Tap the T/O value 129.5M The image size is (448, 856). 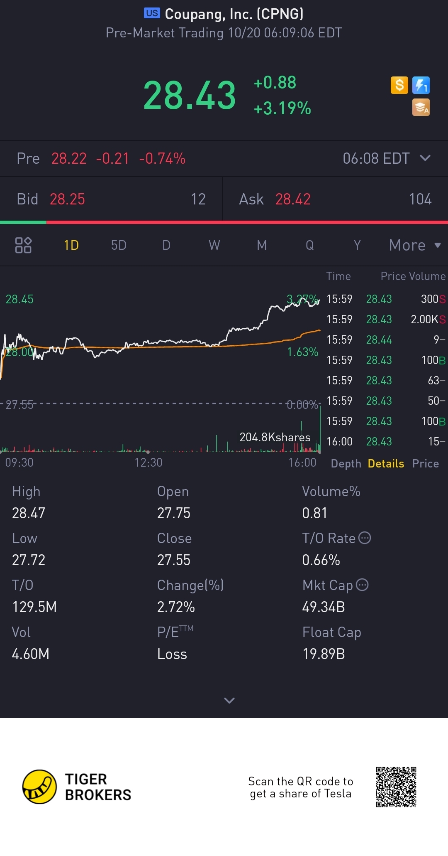[34, 607]
